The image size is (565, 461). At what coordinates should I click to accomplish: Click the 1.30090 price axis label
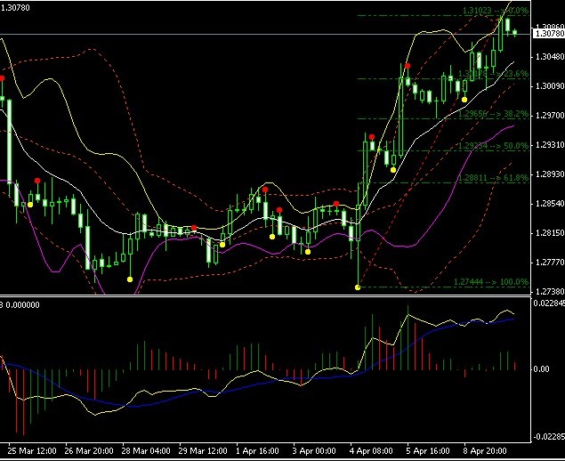point(550,85)
